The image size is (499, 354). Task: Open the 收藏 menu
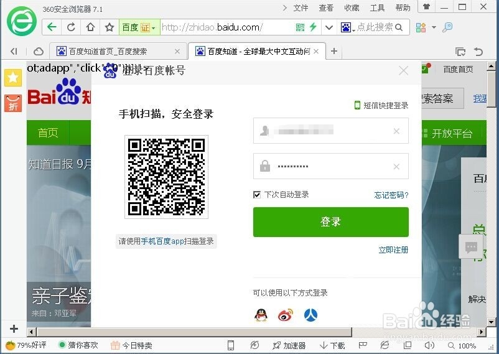point(352,7)
